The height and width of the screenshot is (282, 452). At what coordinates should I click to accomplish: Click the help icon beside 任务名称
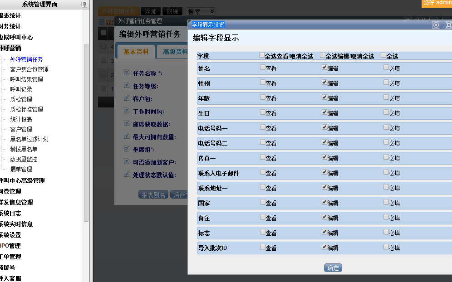coord(127,73)
